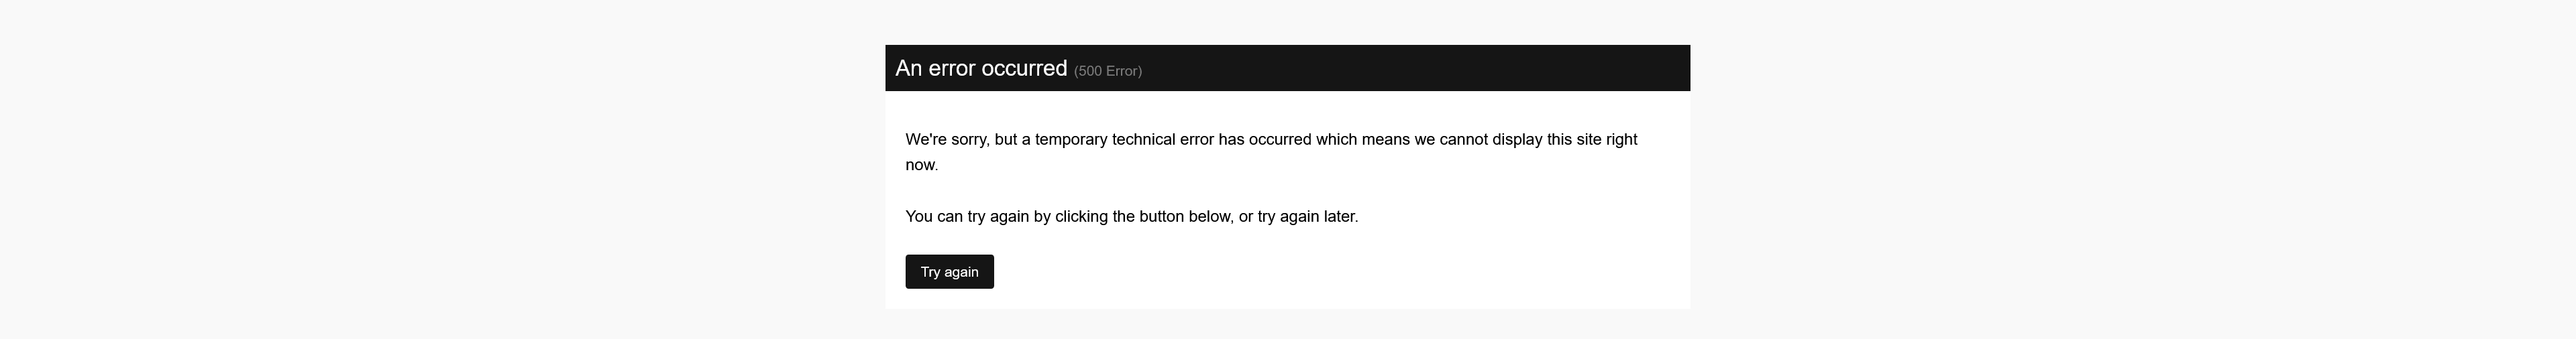Click the phrase "or try again later."
The width and height of the screenshot is (2576, 339).
[1298, 217]
